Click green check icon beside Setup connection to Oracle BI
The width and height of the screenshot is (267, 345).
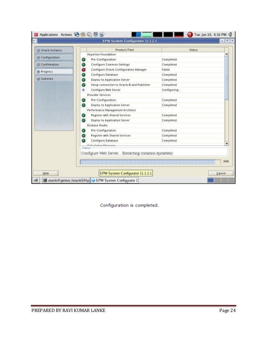pos(84,85)
